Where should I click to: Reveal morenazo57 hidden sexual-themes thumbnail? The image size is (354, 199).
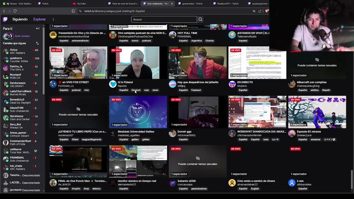[78, 112]
